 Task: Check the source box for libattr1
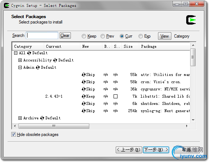115,96
